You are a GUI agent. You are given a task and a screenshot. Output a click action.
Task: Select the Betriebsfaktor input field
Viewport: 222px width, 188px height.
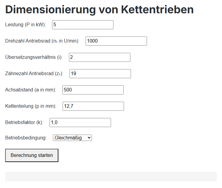point(80,123)
